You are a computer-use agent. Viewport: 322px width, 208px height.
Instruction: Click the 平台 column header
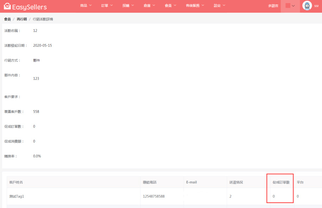tap(300, 182)
